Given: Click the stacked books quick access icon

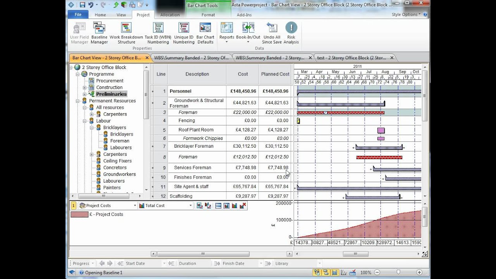Looking at the screenshot, I should (x=124, y=5).
